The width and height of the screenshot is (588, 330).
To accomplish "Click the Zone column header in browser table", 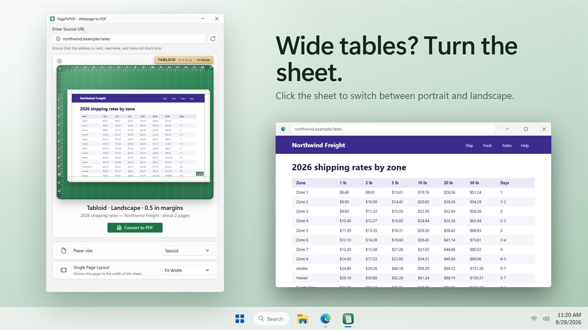I will (301, 183).
